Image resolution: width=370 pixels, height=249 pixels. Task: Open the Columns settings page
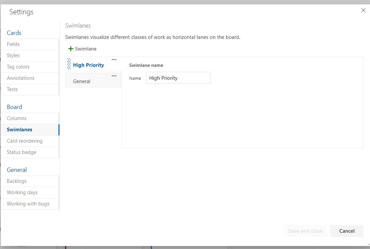[x=30, y=118]
